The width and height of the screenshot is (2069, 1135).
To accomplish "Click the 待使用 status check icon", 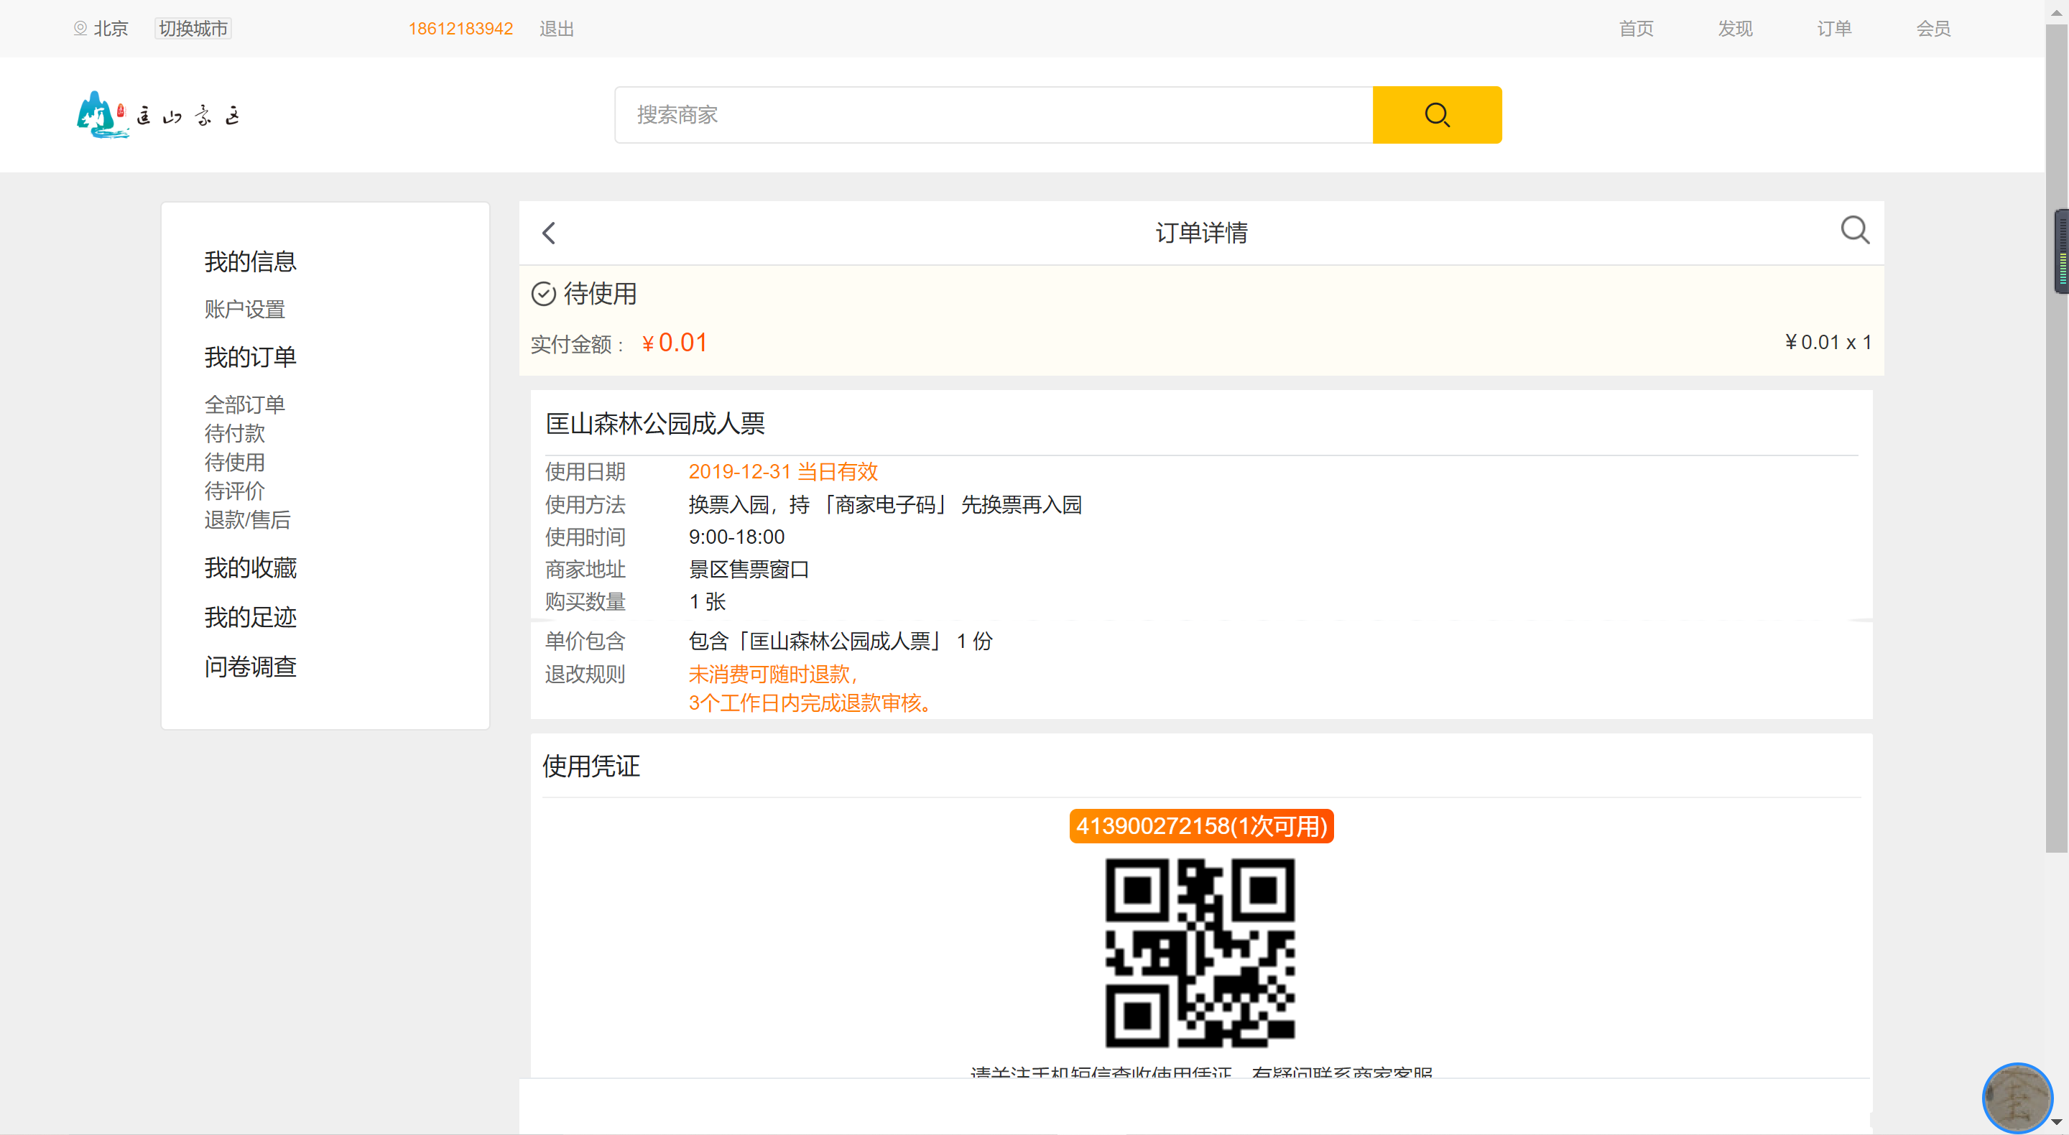I will [x=544, y=293].
